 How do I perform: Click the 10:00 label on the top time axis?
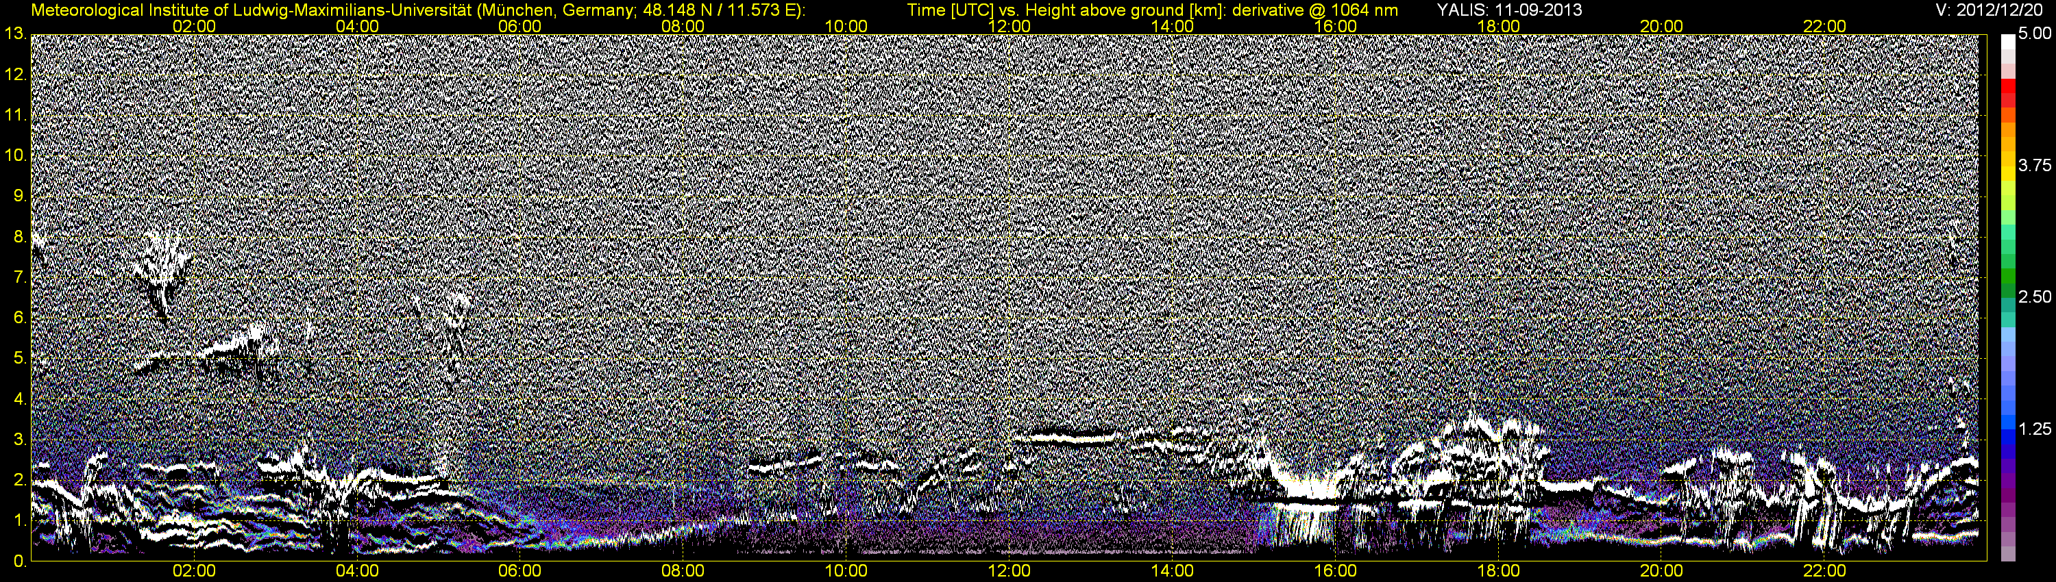pos(846,26)
